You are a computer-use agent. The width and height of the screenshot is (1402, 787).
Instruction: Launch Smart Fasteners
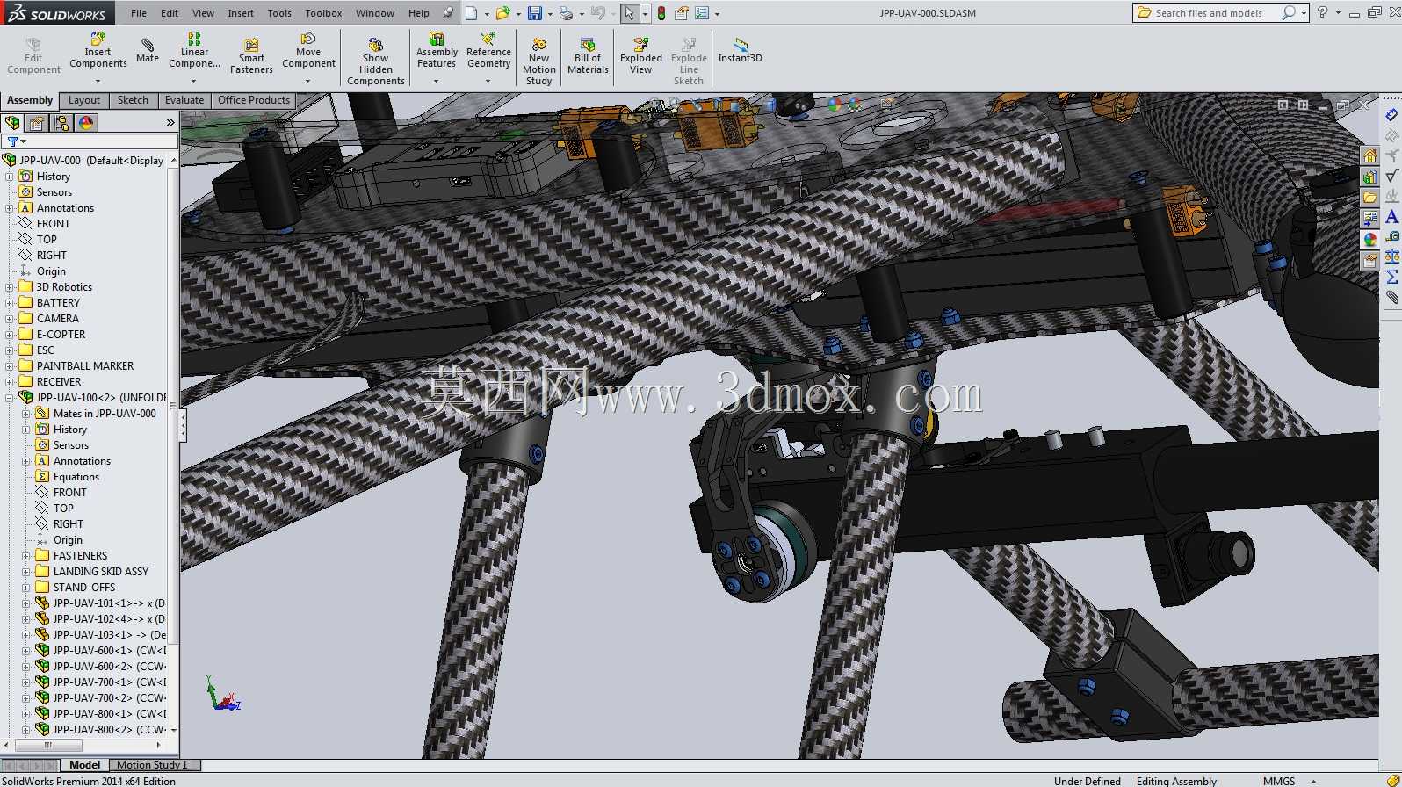click(x=251, y=56)
